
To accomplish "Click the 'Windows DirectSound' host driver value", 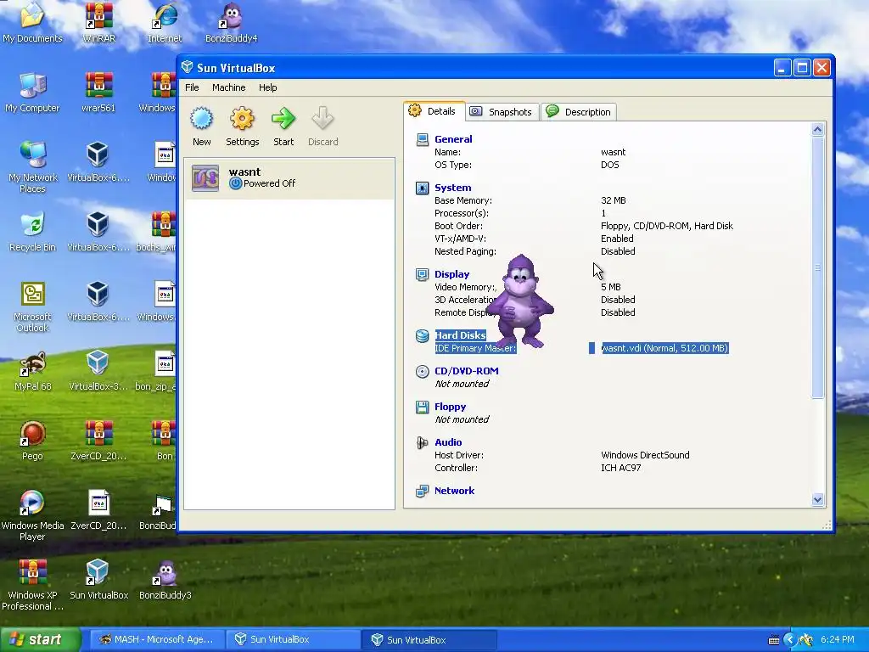I will click(x=645, y=455).
